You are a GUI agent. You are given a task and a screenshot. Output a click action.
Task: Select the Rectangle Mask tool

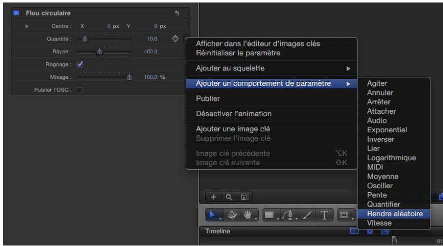tap(344, 215)
